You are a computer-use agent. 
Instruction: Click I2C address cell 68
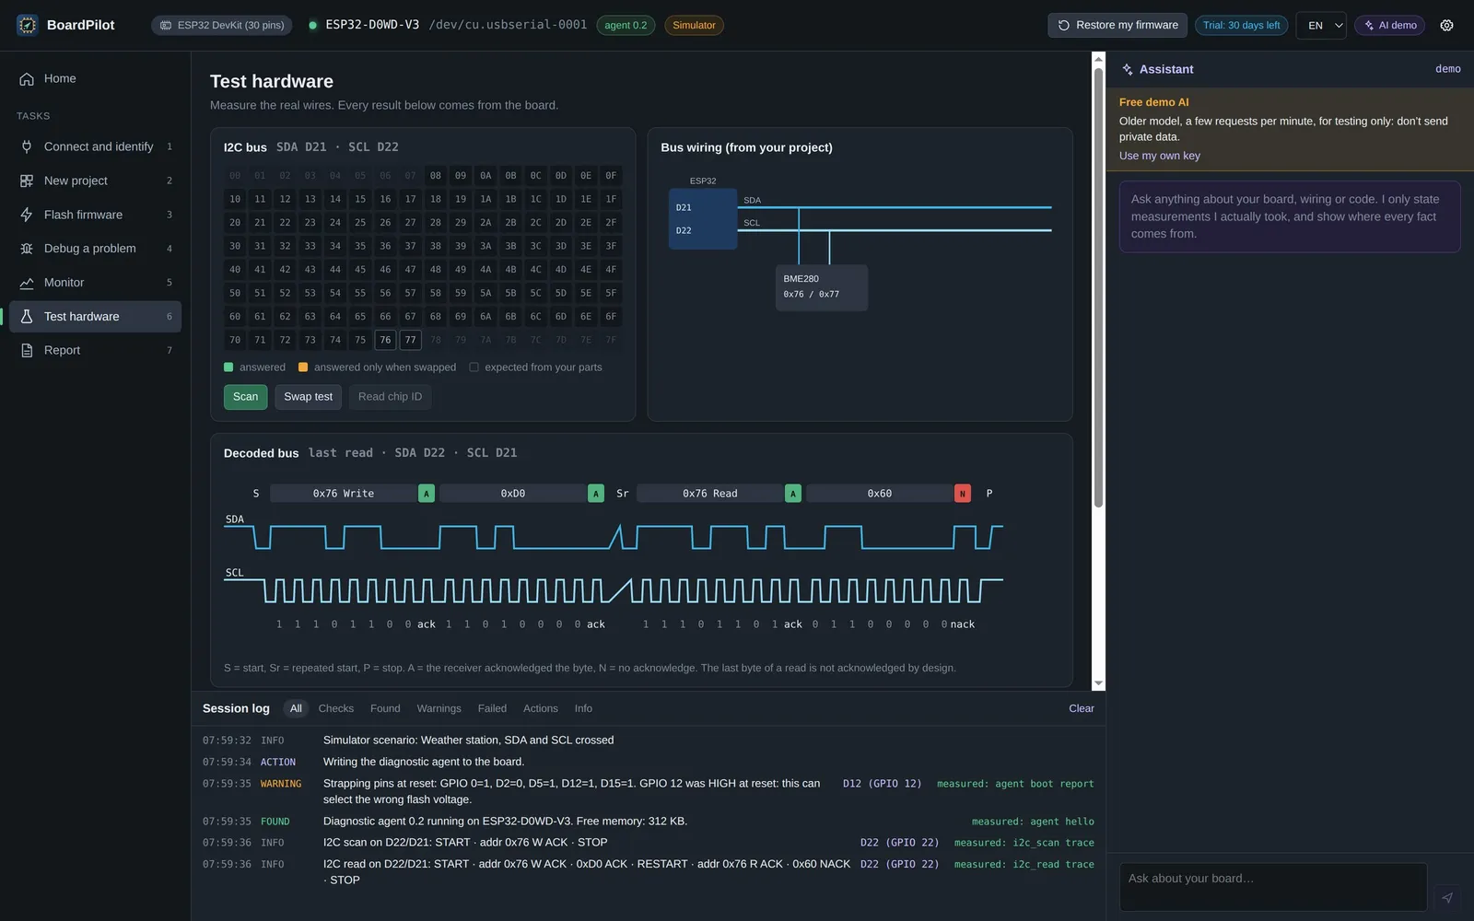[435, 316]
